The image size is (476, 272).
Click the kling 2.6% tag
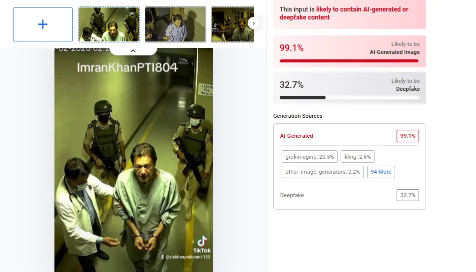[x=358, y=157]
